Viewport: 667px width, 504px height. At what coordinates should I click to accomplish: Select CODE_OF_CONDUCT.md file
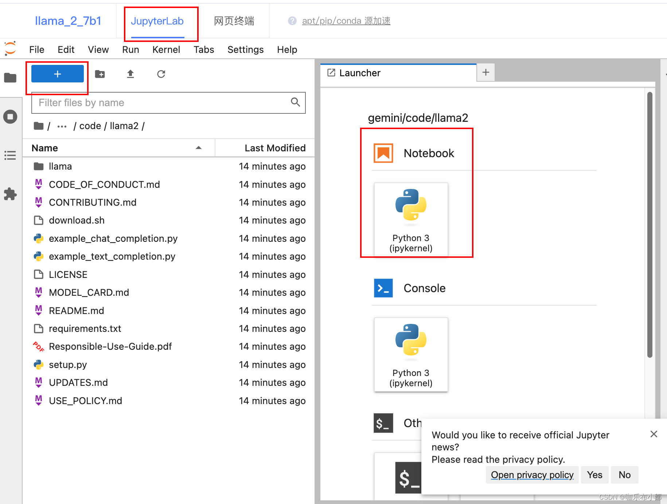tap(168, 185)
